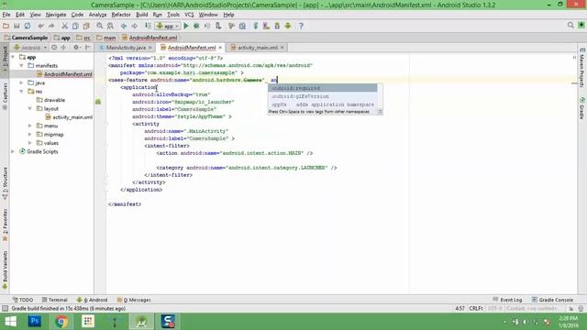This screenshot has height=330, width=587.
Task: Select activity_main.xml in the project tree
Action: click(x=72, y=117)
